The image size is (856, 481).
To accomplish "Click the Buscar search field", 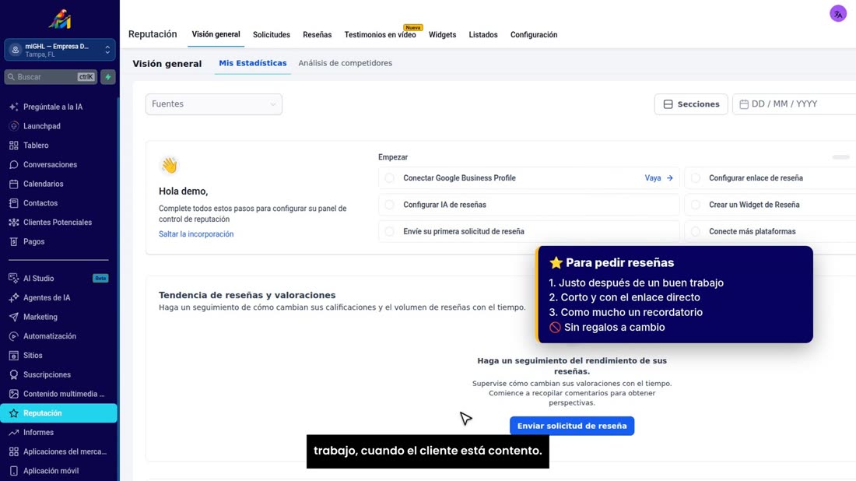I will (51, 77).
